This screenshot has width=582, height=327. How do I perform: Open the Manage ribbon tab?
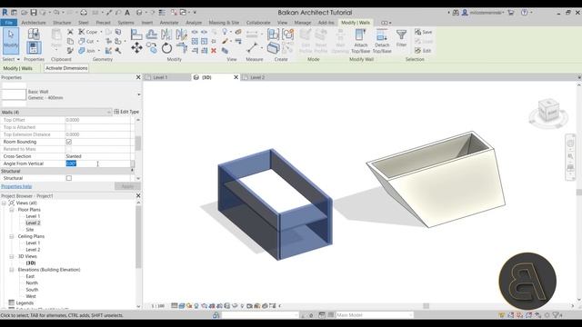303,23
